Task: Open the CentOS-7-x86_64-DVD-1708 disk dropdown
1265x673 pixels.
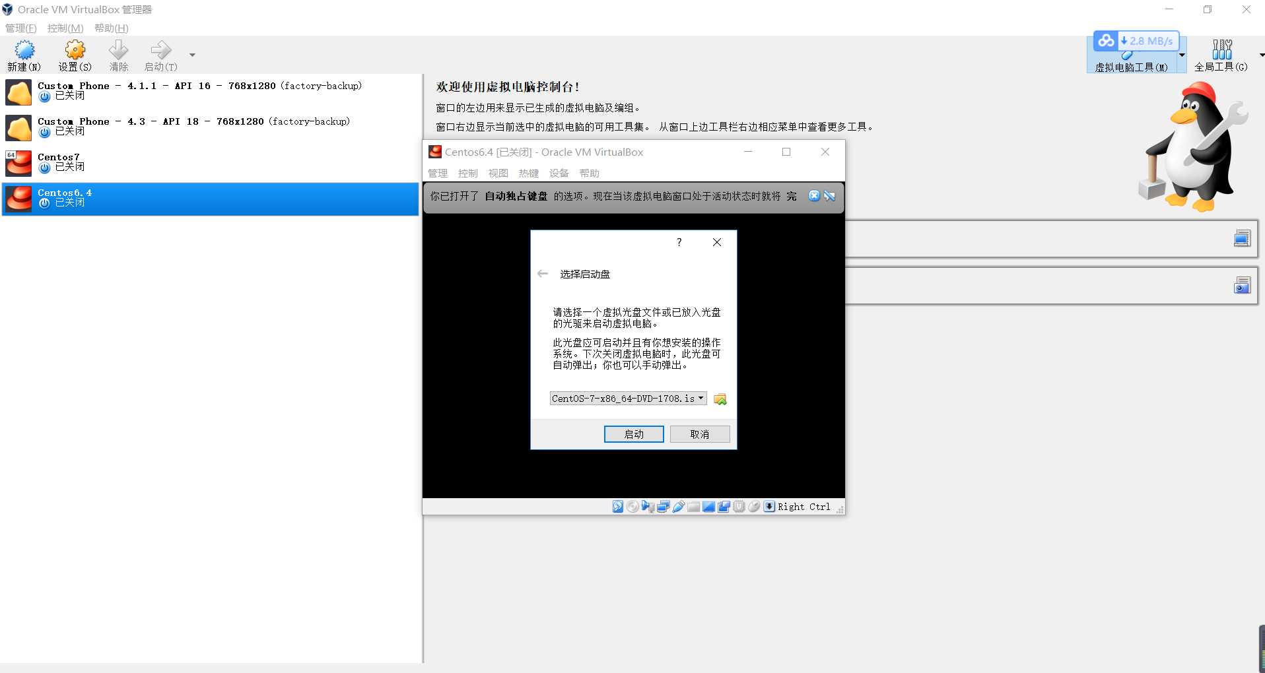Action: (628, 399)
